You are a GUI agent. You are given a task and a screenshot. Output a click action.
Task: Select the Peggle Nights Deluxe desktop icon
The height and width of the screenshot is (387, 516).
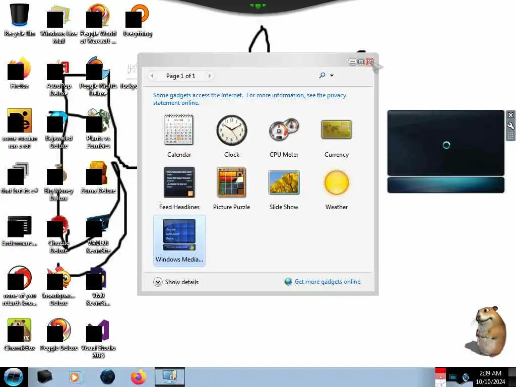tap(98, 77)
